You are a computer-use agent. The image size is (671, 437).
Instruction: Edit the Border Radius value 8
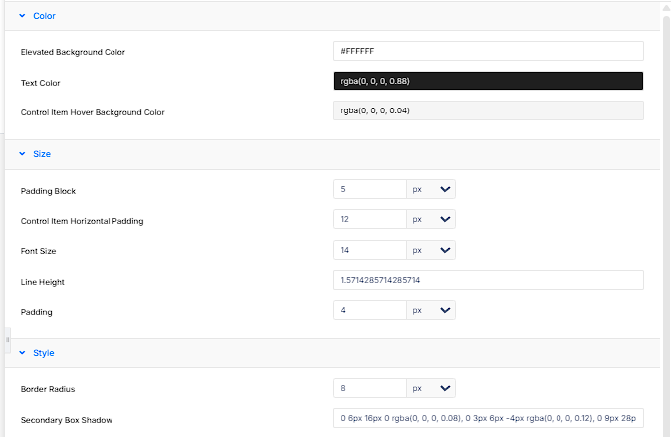(369, 388)
